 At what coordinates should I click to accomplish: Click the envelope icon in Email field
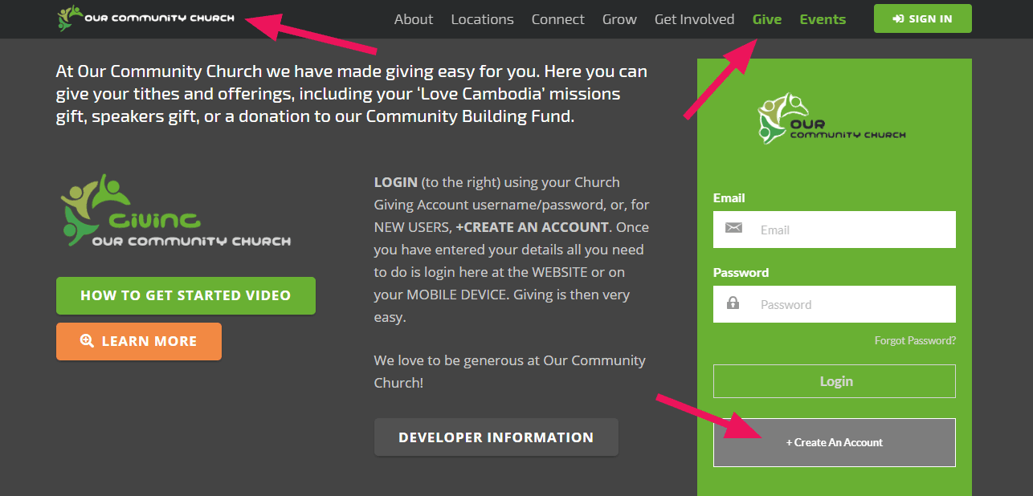tap(733, 229)
